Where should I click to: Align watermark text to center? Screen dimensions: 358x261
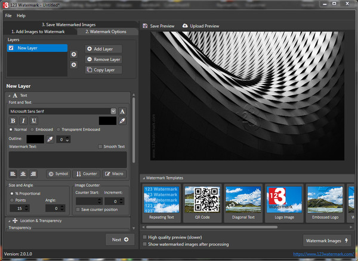[x=23, y=174]
